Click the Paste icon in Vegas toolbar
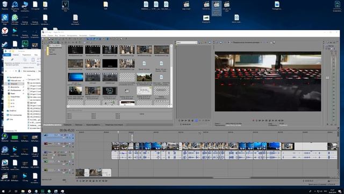Viewport: 344px width, 194px height. tap(69, 39)
